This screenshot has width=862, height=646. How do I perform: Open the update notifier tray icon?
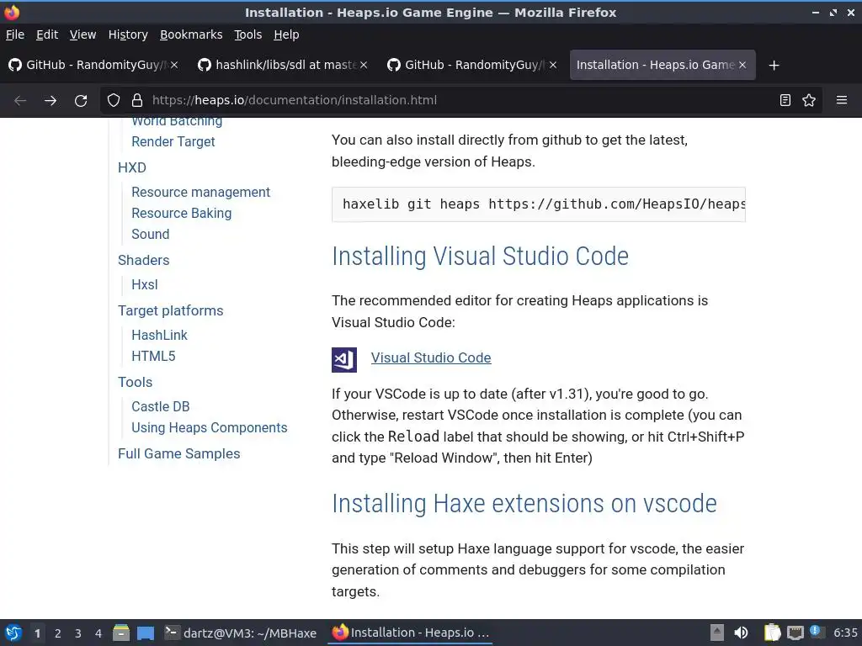click(816, 632)
